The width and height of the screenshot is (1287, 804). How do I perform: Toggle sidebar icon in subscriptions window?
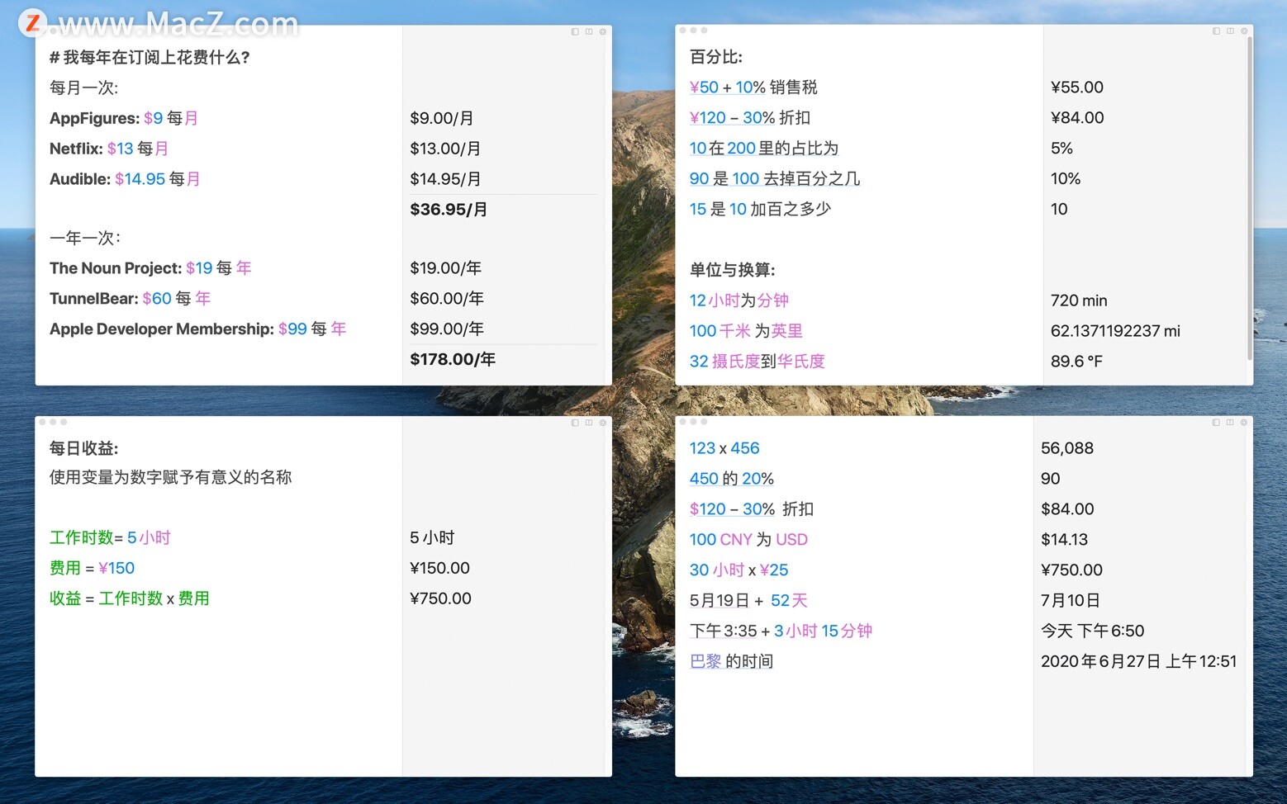[x=575, y=31]
